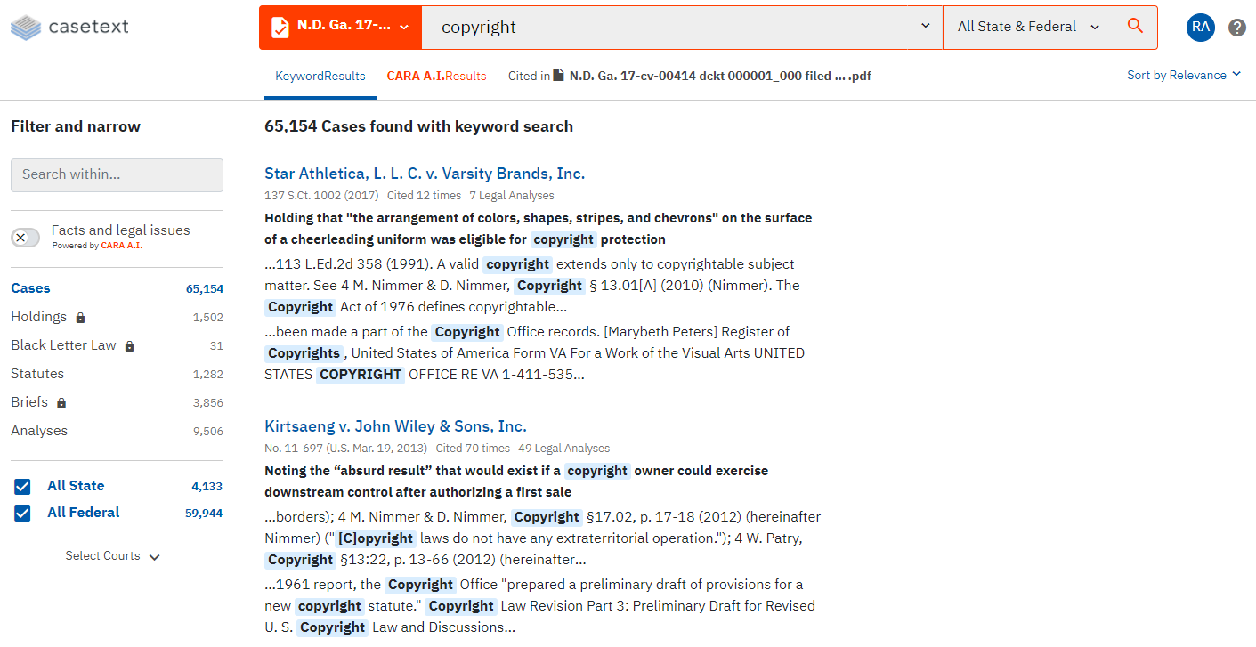Click the lock icon next to Briefs

click(61, 403)
